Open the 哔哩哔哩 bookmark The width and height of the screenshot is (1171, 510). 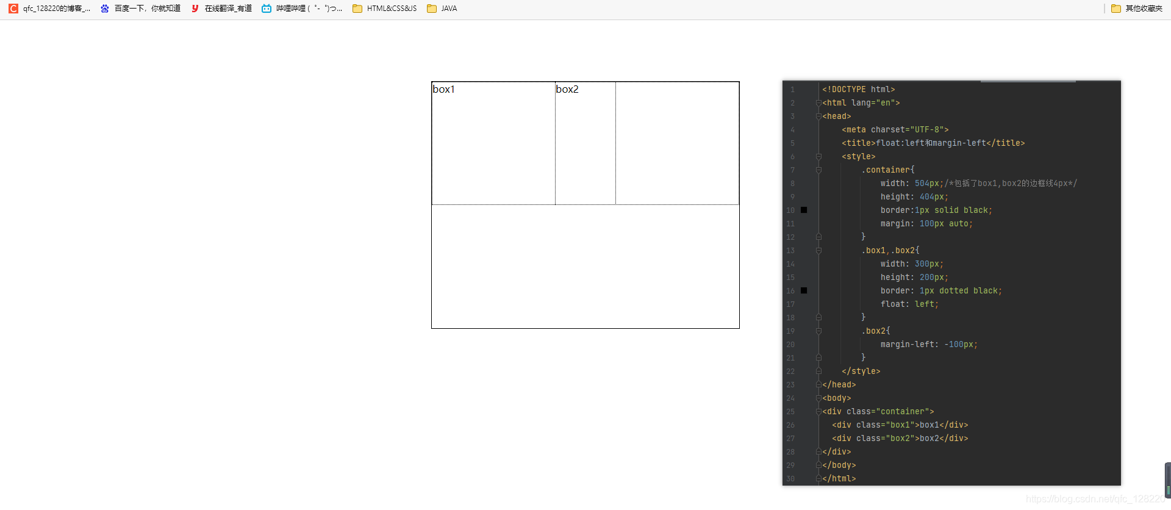pos(302,9)
